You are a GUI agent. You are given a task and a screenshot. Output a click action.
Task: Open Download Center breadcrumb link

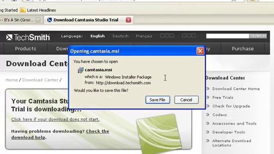40,80
